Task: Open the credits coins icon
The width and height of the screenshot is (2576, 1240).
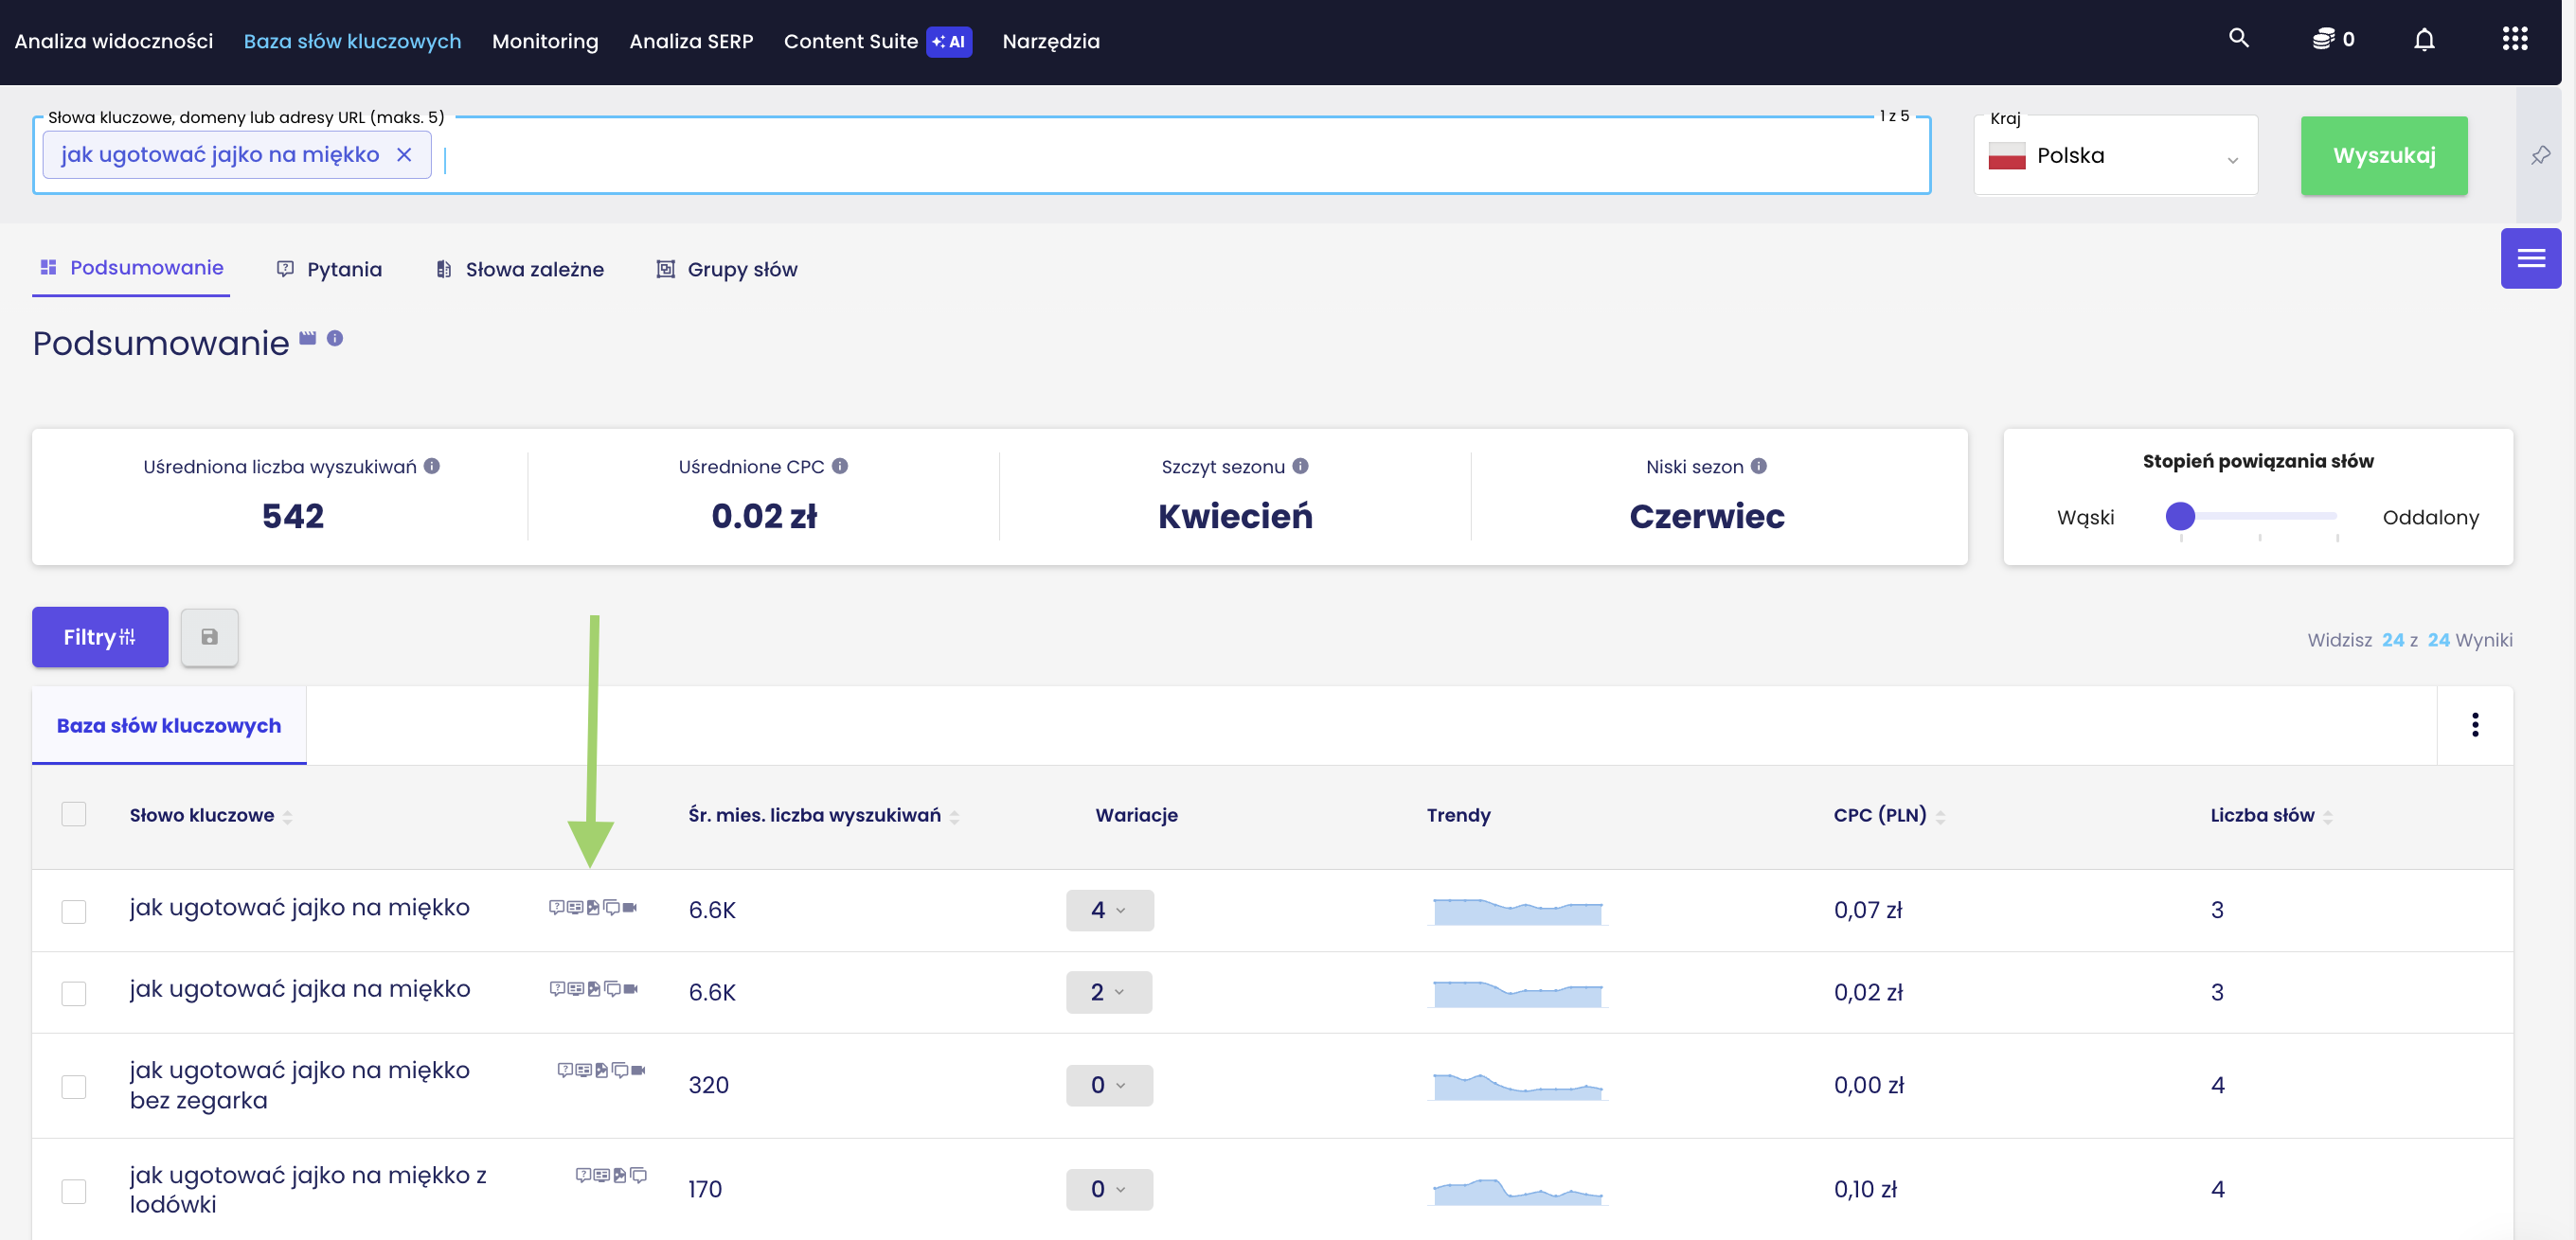Action: pos(2323,40)
